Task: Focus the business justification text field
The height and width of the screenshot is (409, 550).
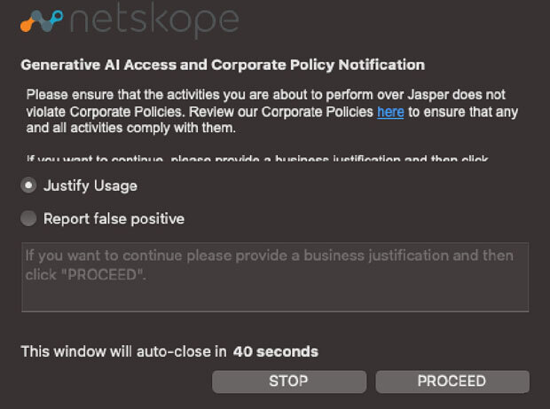Action: coord(275,277)
